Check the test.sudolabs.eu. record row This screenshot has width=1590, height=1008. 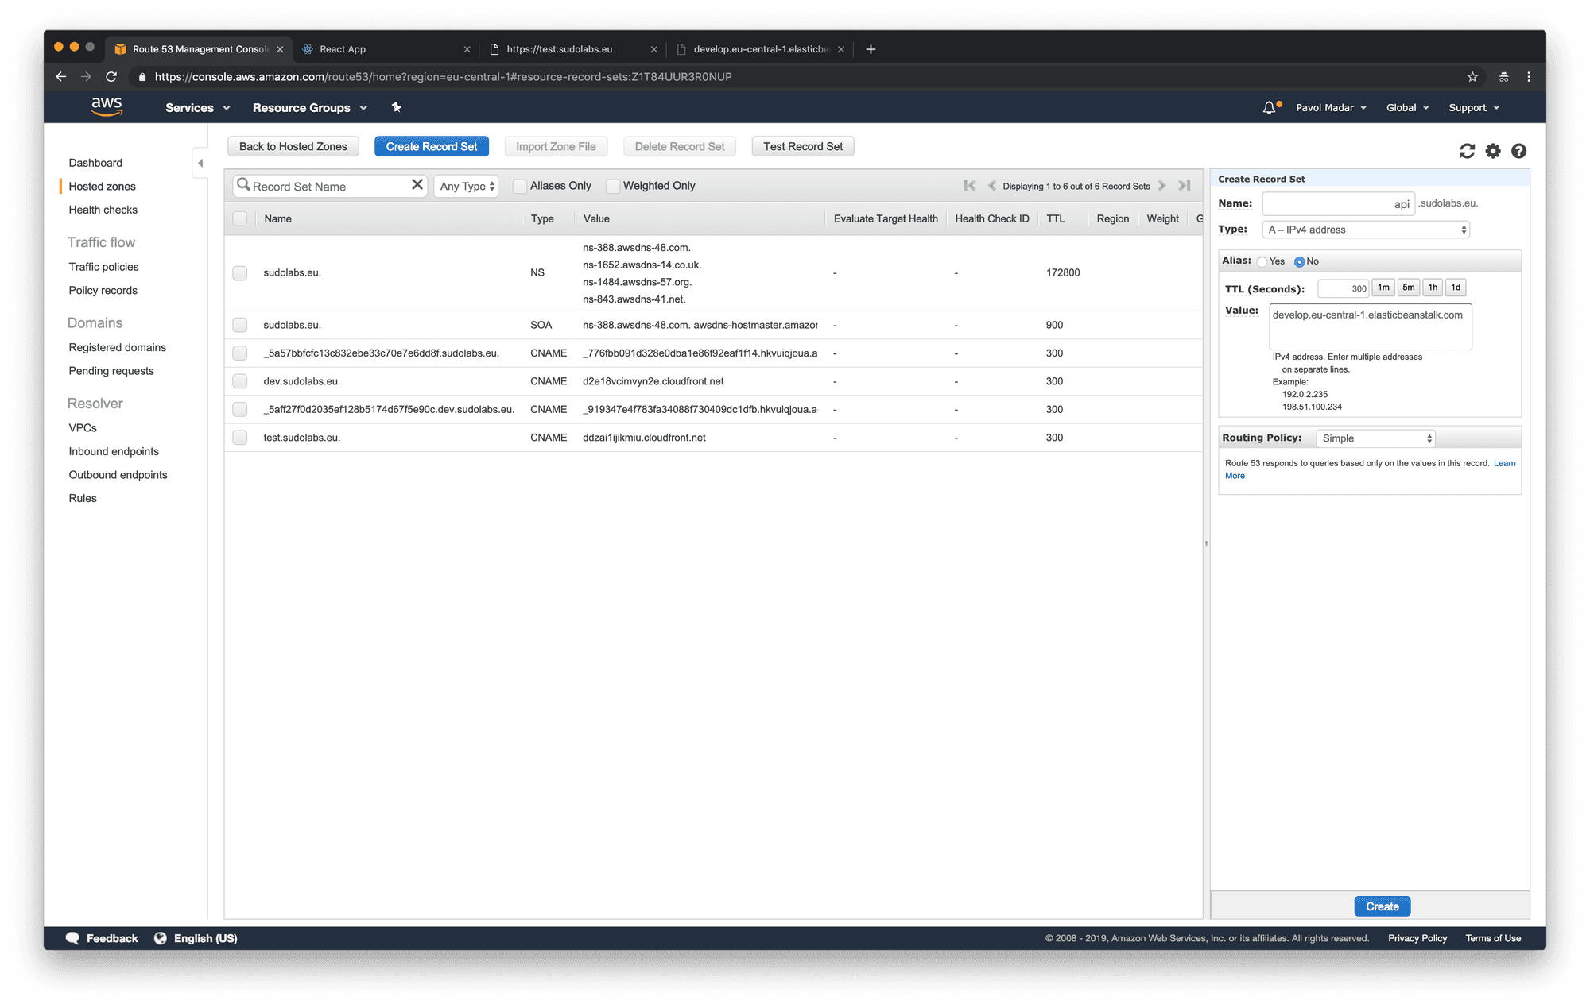pyautogui.click(x=239, y=438)
